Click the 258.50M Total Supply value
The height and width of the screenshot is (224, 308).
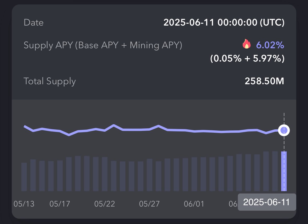tap(264, 81)
